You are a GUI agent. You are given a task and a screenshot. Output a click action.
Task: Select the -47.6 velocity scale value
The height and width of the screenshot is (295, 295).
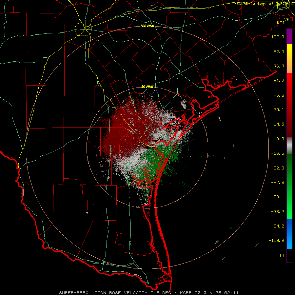pos(278,183)
